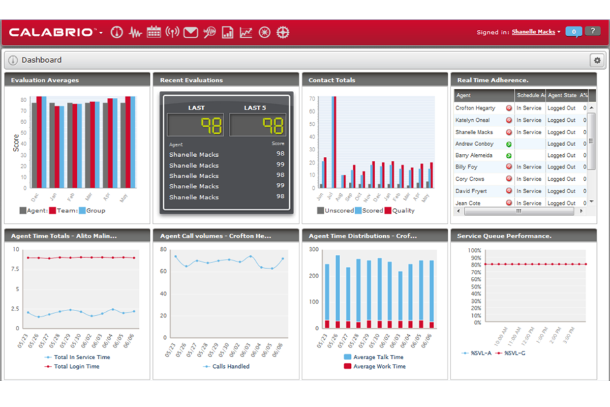Toggle the Total Login Time legend entry
Image resolution: width=610 pixels, height=407 pixels.
(72, 366)
